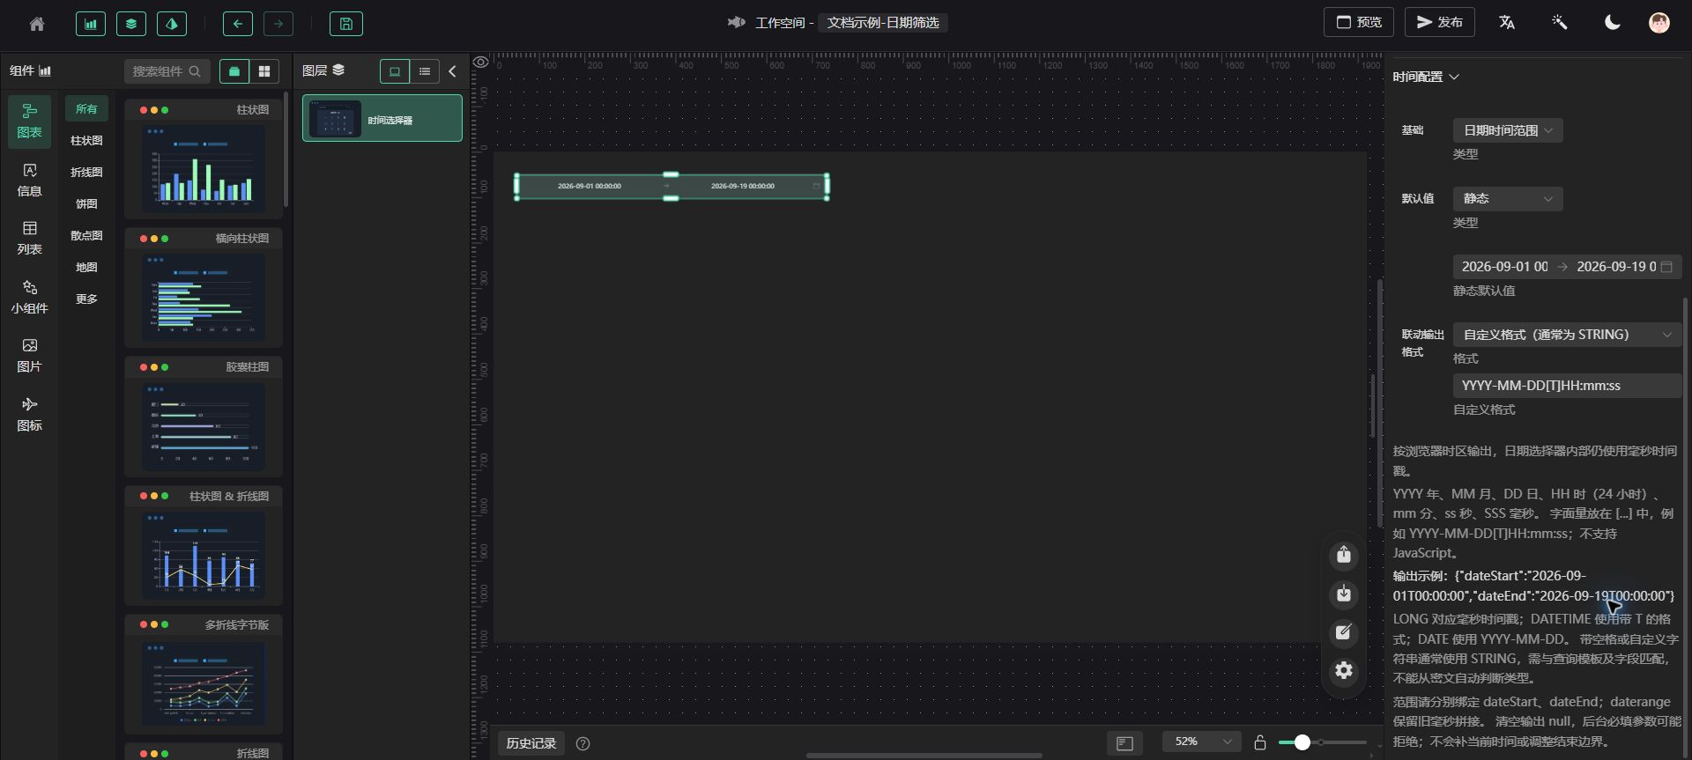Save project with the floppy disk icon
1692x760 pixels.
[346, 24]
